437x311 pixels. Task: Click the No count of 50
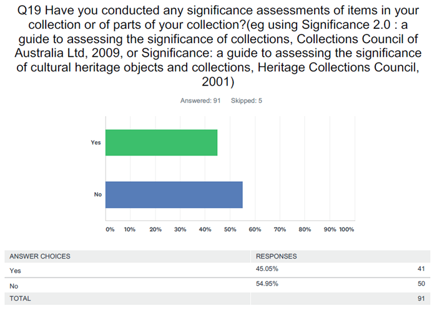(421, 284)
